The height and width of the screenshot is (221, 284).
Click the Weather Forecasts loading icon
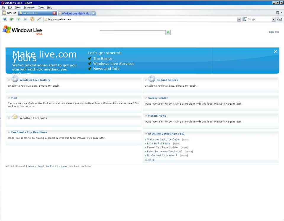pos(15,117)
